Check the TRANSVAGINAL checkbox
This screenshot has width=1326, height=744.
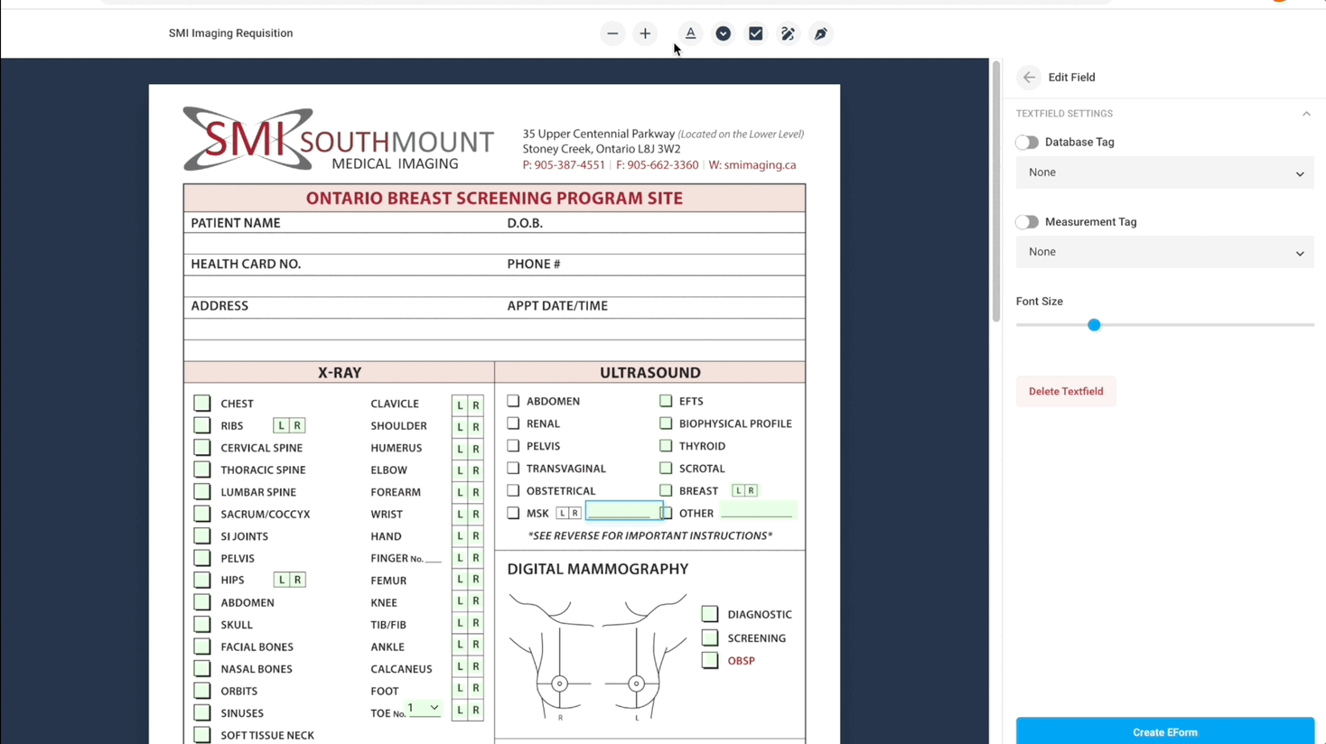tap(513, 468)
